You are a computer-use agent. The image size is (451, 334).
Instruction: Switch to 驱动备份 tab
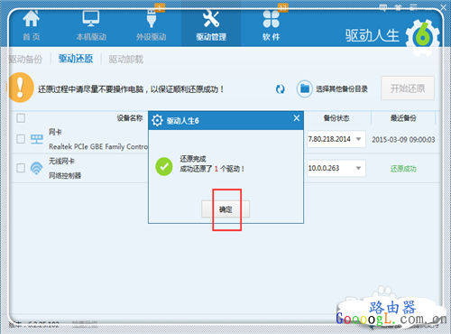click(x=25, y=59)
